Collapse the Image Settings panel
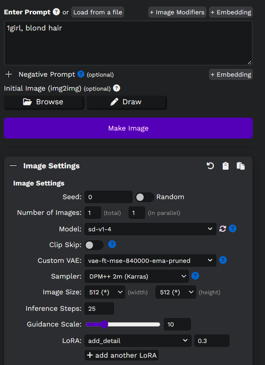 coord(14,166)
